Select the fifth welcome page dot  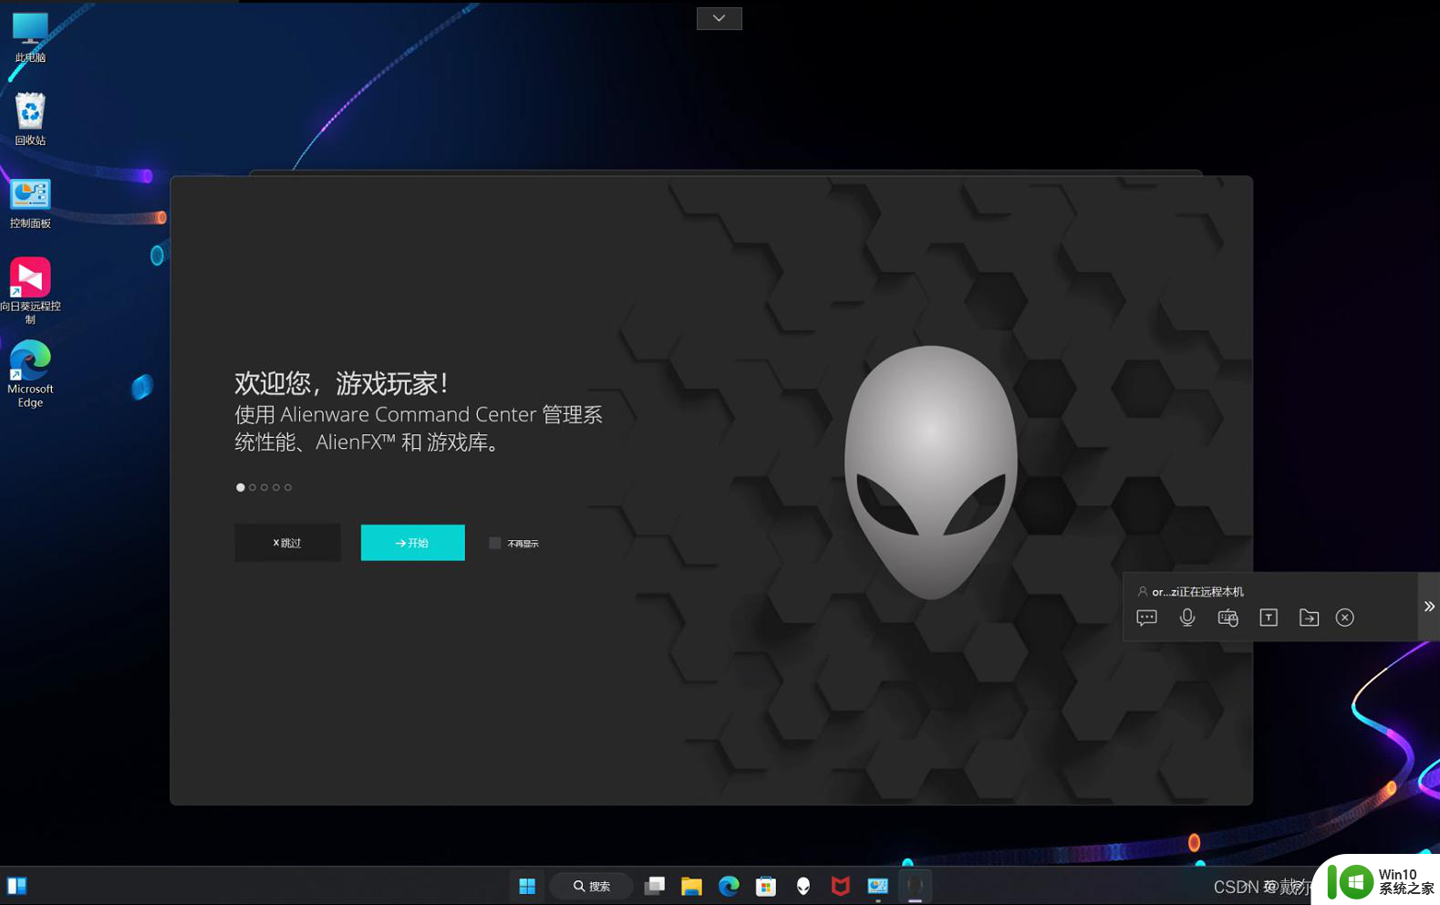(288, 487)
